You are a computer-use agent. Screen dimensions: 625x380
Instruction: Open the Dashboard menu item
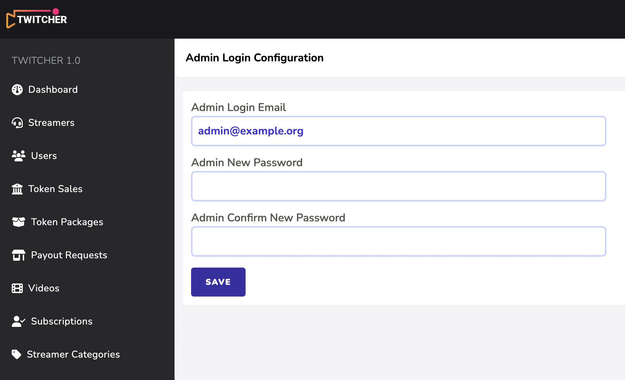53,90
